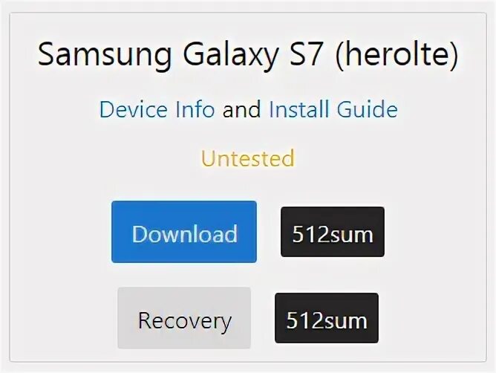
Task: Click the Samsung Galaxy S7 (herolte) heading
Action: (x=248, y=53)
